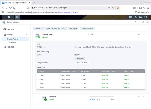Screen dimensions: 151x109
Task: Select Volume 1 in the sidebar
Action: [12, 43]
